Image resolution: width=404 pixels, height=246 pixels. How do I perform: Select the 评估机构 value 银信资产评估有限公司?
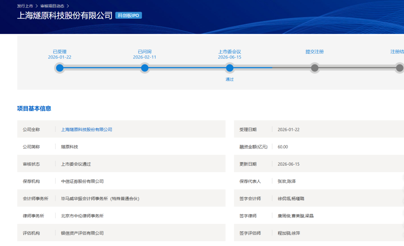point(82,233)
